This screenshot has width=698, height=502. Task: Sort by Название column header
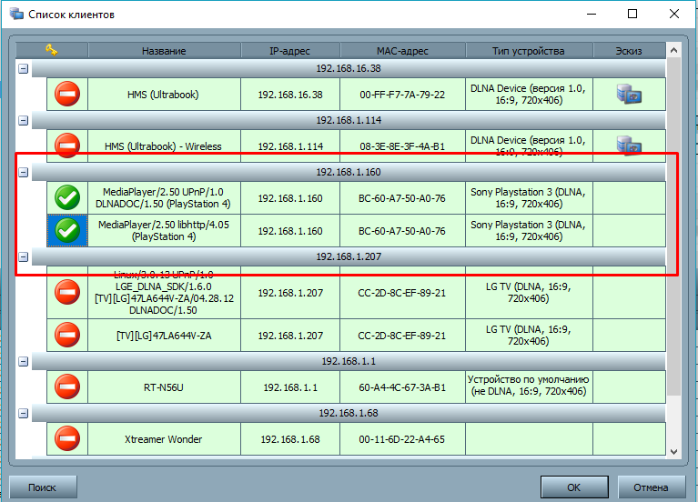coord(164,51)
